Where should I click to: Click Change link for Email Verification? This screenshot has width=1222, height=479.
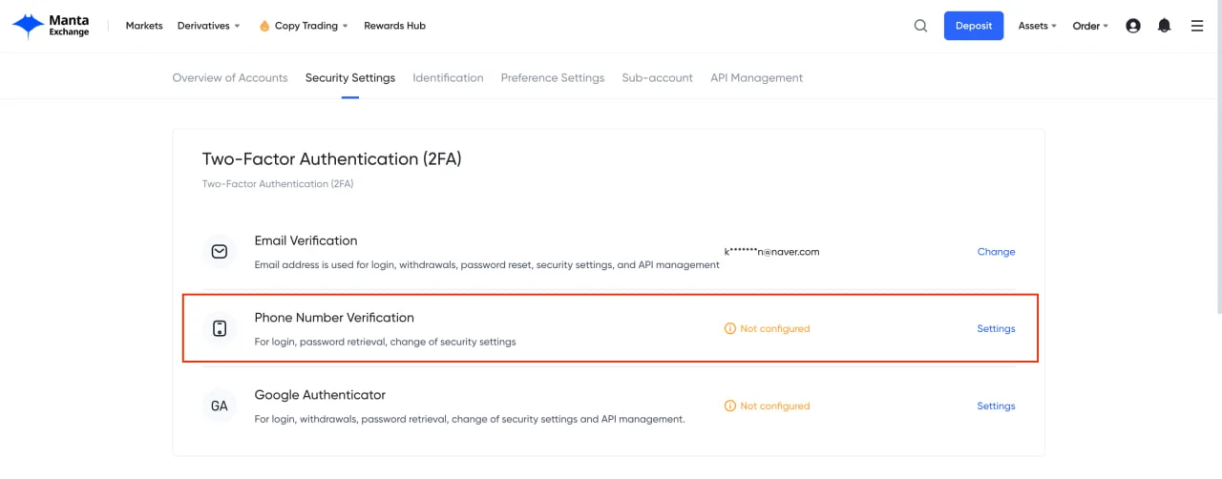[x=996, y=252]
